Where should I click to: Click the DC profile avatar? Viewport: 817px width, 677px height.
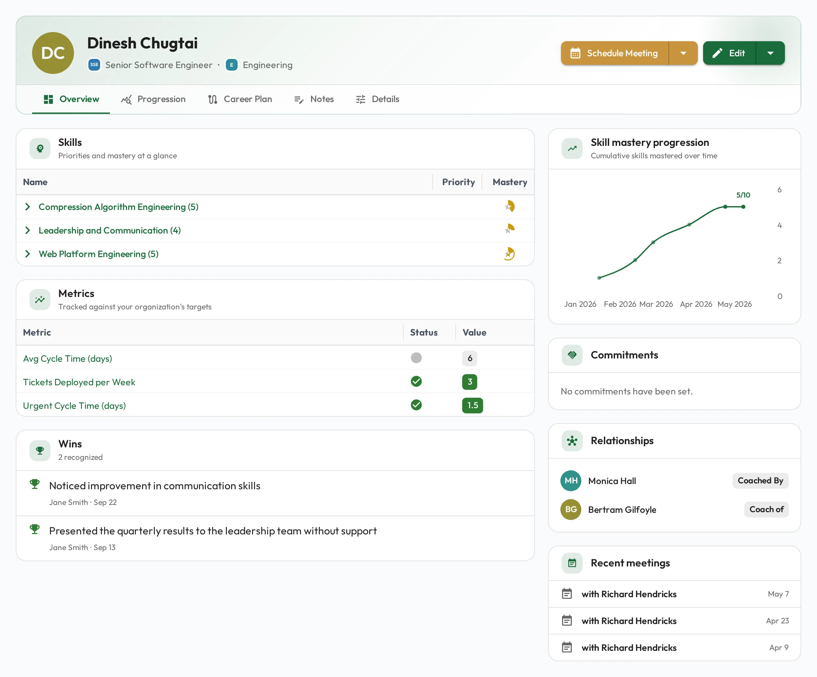(53, 53)
